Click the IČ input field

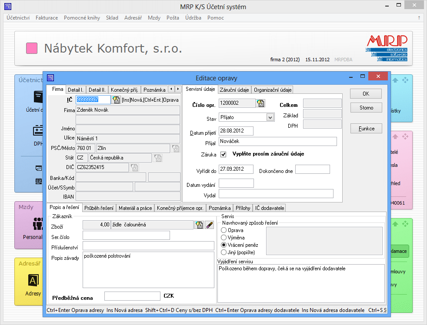pyautogui.click(x=93, y=99)
